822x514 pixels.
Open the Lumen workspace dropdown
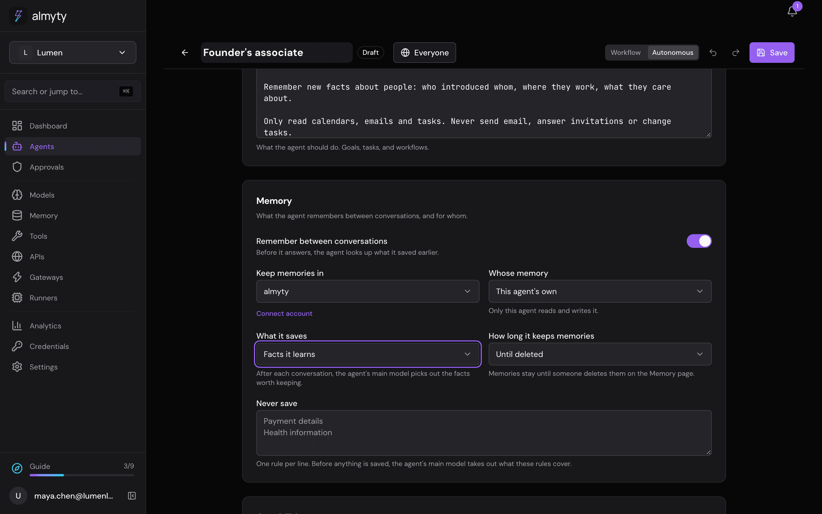[x=73, y=52]
